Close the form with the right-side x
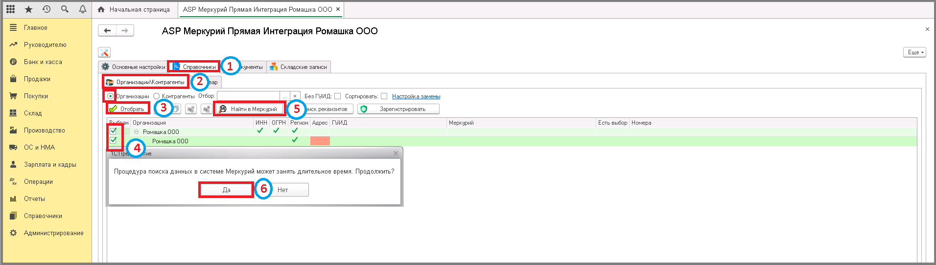 click(x=927, y=29)
